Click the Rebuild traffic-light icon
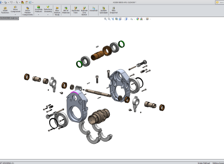224x164 pixels. (23, 2)
